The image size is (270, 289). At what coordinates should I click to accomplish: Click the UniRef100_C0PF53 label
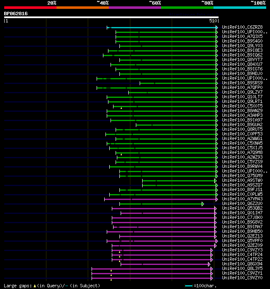[x=242, y=134]
